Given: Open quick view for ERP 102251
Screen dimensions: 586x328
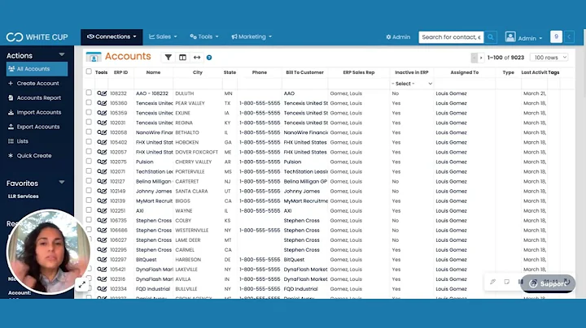Looking at the screenshot, I should pos(99,210).
